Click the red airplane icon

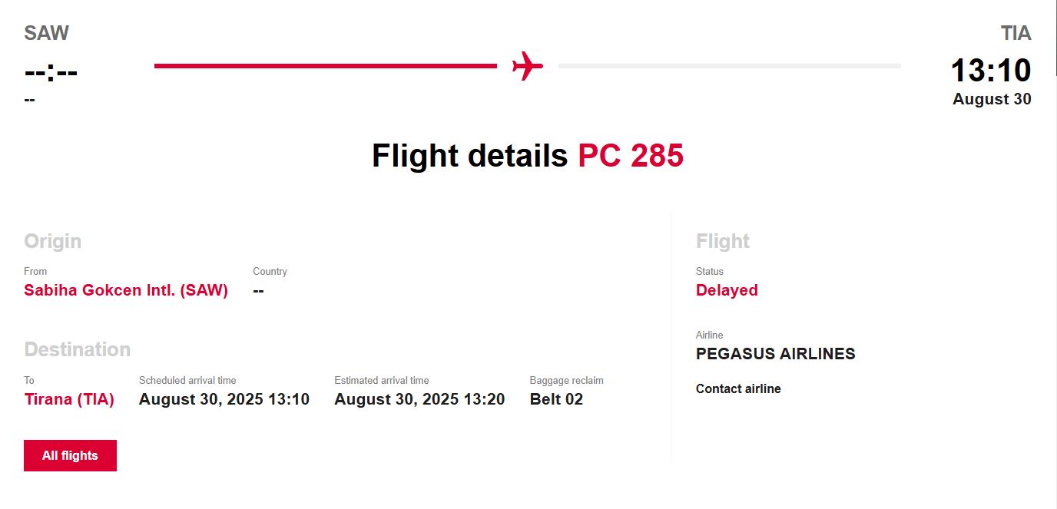tap(527, 66)
